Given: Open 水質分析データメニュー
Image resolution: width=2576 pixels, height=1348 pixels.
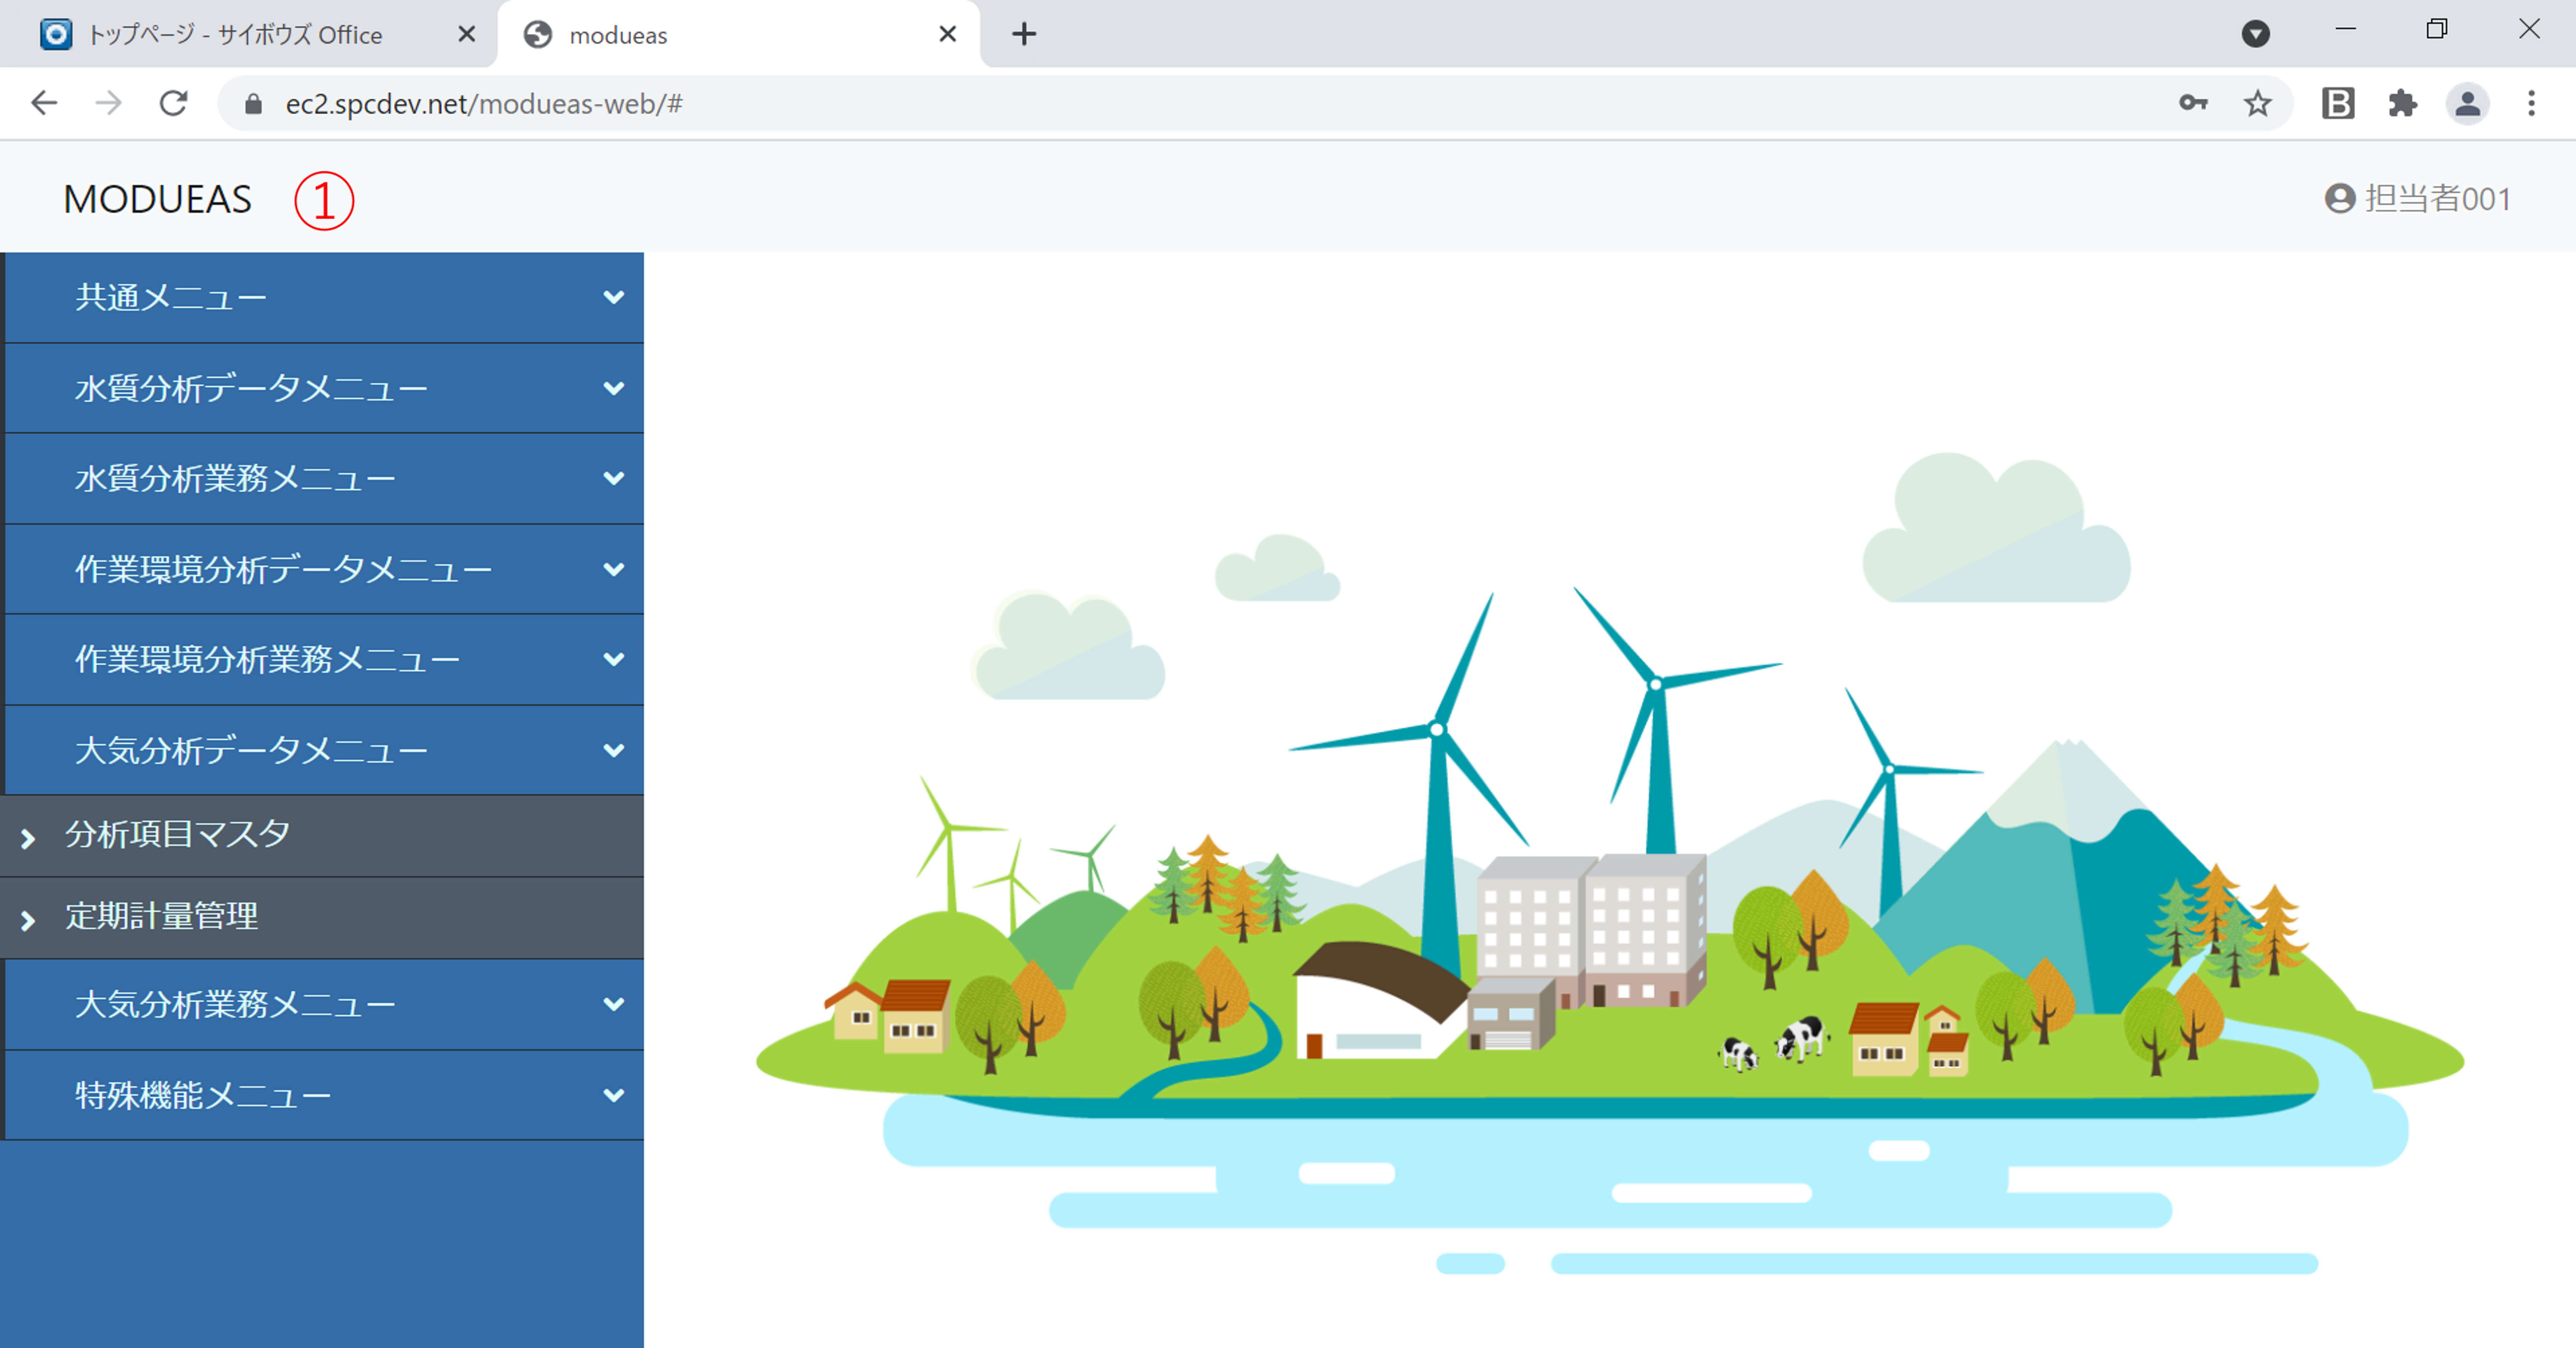Looking at the screenshot, I should [x=324, y=388].
